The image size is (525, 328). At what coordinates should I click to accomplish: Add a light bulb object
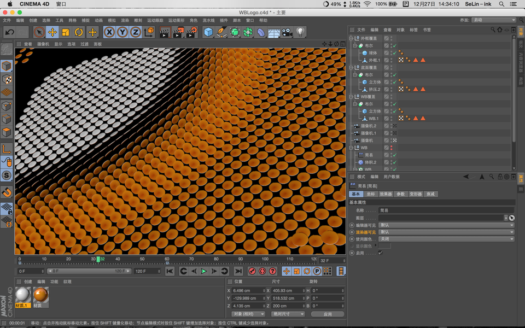(300, 32)
